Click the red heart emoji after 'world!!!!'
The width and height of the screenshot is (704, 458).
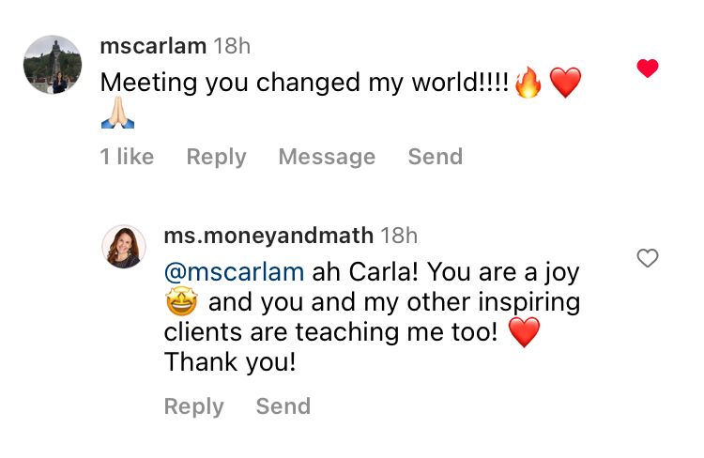565,83
